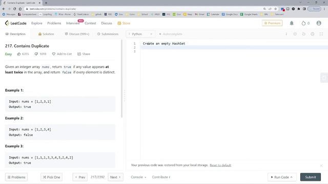Open the streak flame counter
This screenshot has height=184, width=328.
tap(305, 23)
